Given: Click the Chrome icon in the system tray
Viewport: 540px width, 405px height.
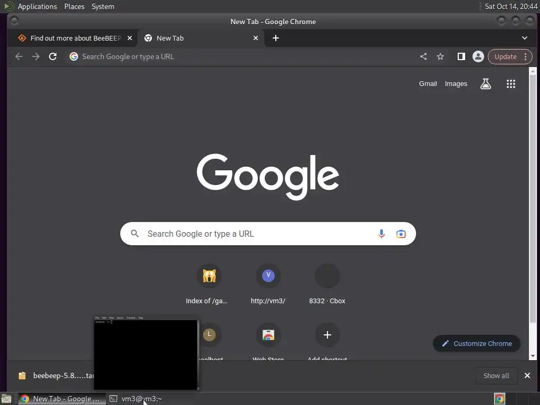Looking at the screenshot, I should tap(499, 399).
